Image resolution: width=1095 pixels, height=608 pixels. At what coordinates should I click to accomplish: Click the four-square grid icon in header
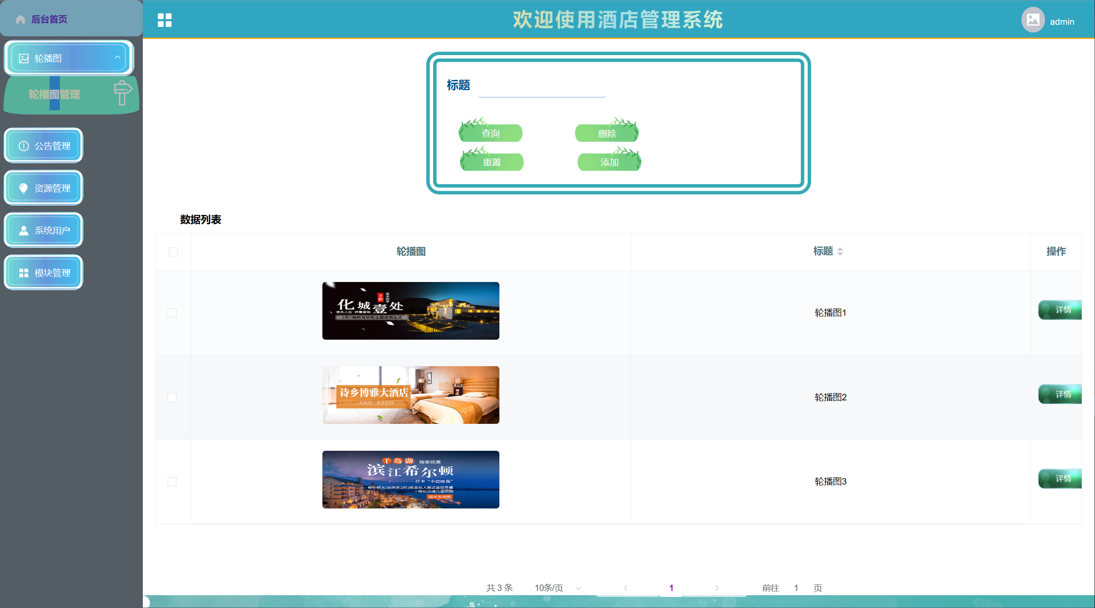tap(165, 20)
